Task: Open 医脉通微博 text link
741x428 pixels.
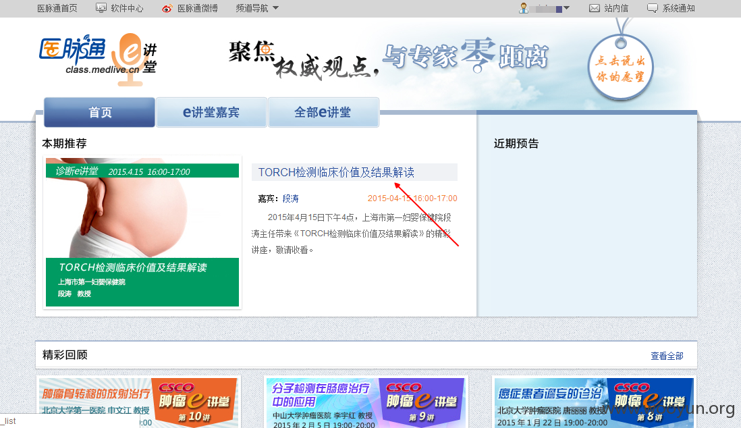Action: [x=198, y=9]
